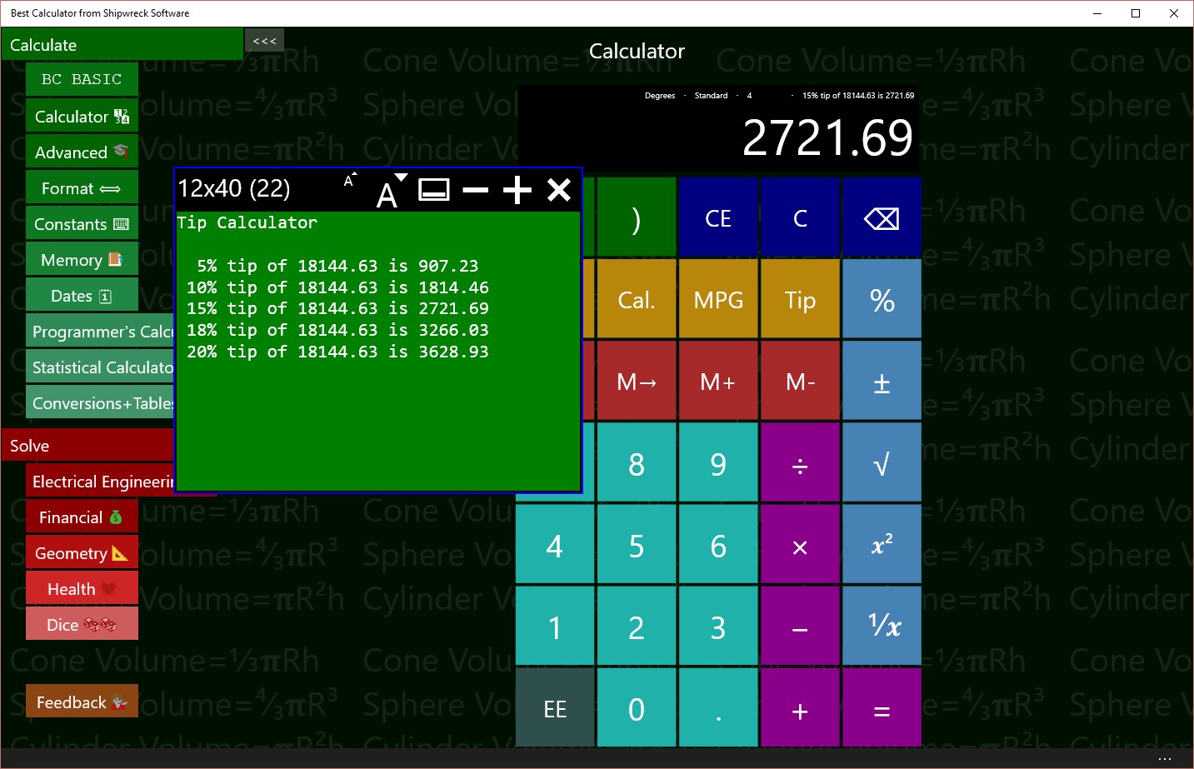Image resolution: width=1194 pixels, height=769 pixels.
Task: Select the Dice tool in the sidebar
Action: (81, 623)
